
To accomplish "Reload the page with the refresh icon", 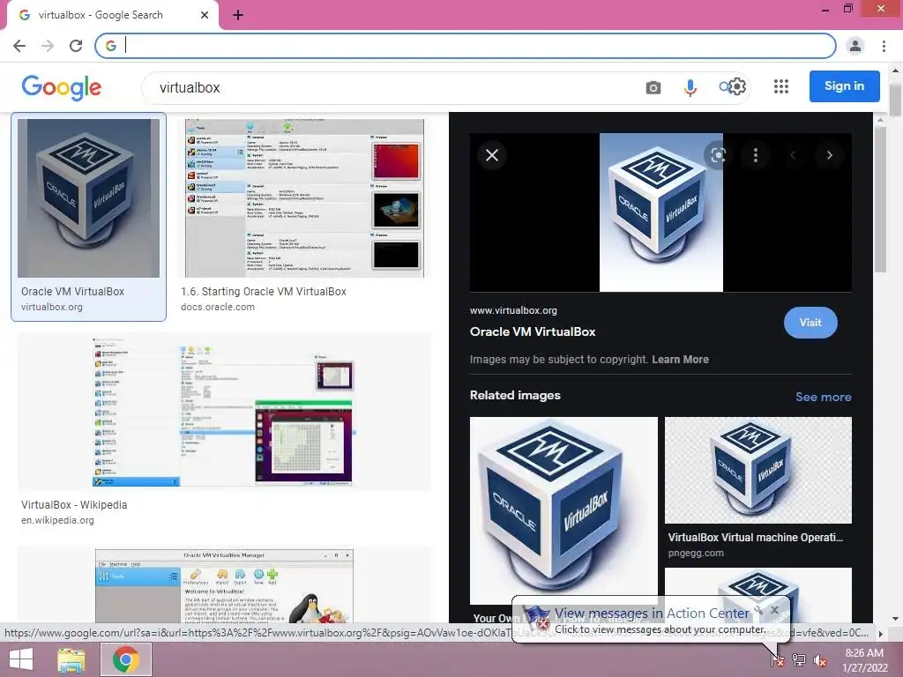I will 76,46.
